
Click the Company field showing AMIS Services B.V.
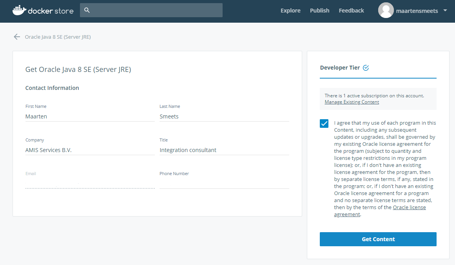[x=90, y=150]
